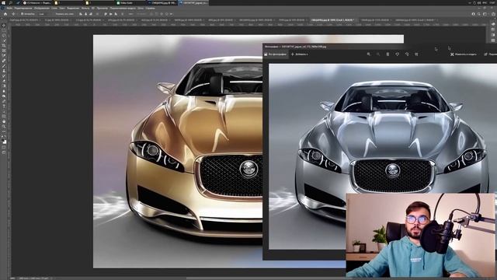The height and width of the screenshot is (280, 497).
Task: Select the Zoom tool in Photoshop's toolbar
Action: click(x=4, y=127)
